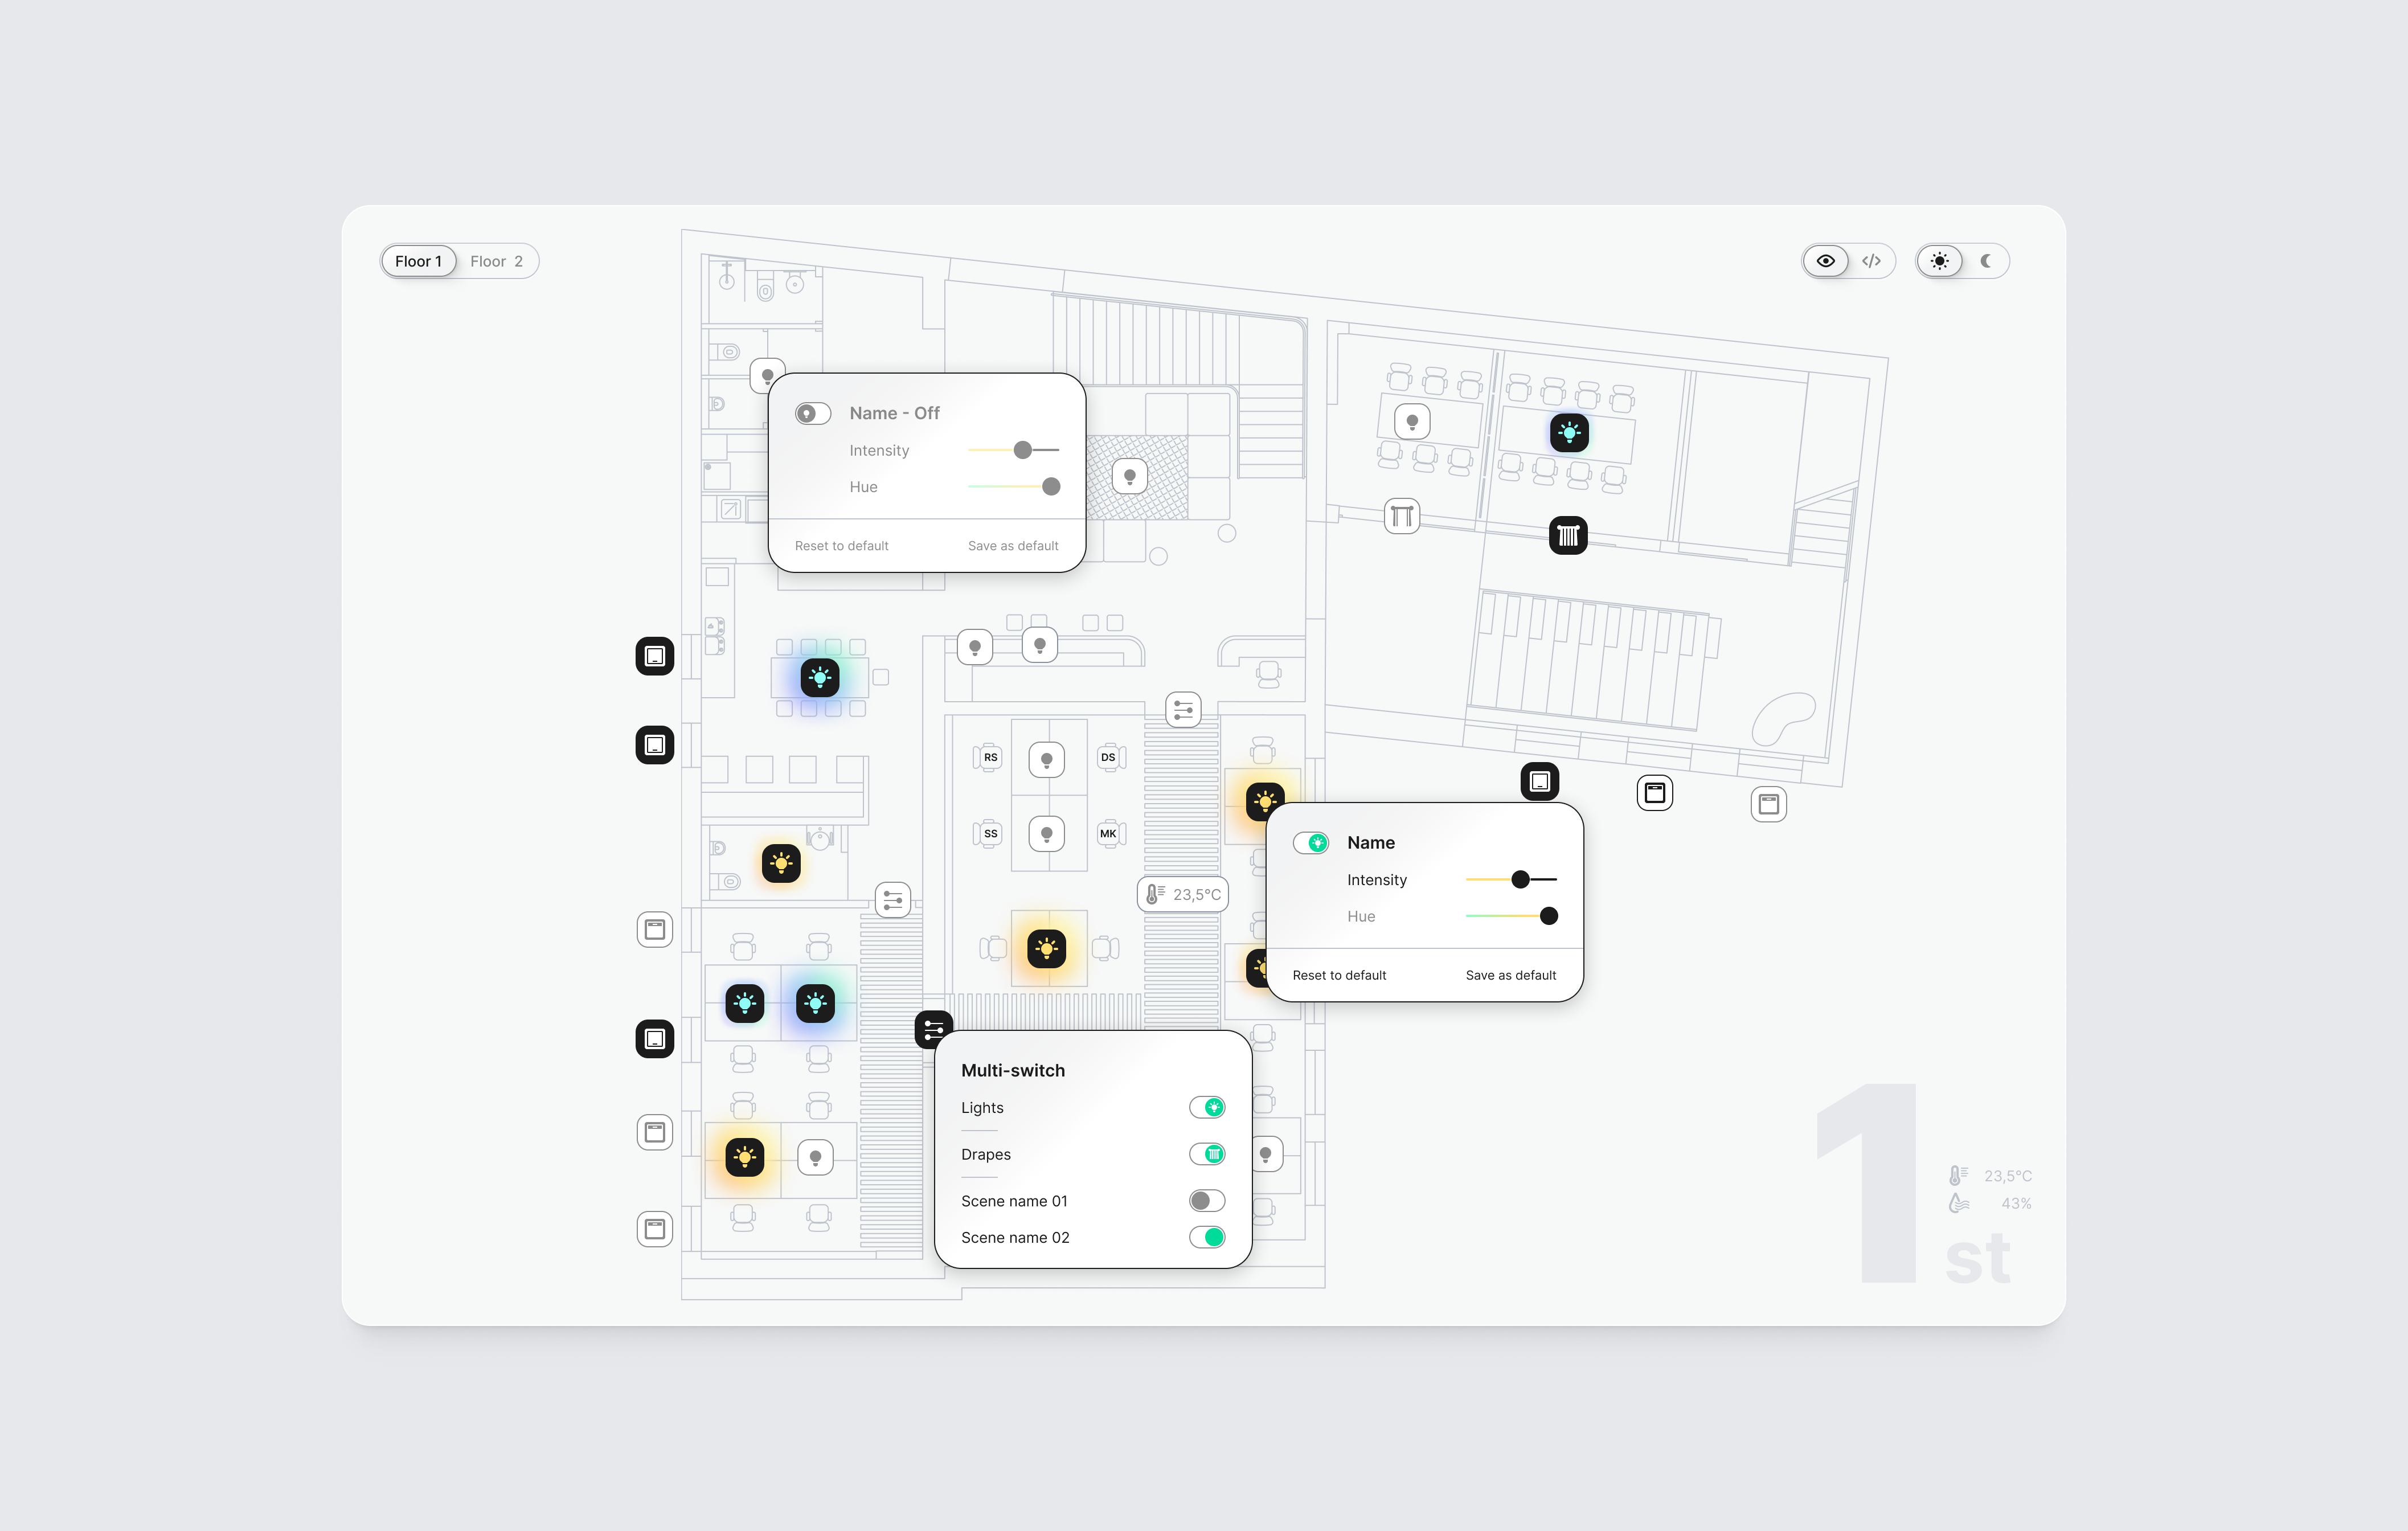Screen dimensions: 2408x1531
Task: Select the eye preview icon at top right
Action: coord(1825,260)
